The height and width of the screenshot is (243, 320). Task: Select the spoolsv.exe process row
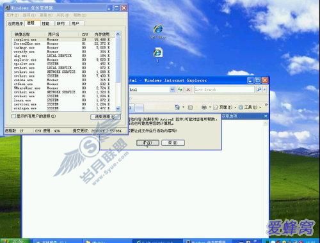point(64,64)
